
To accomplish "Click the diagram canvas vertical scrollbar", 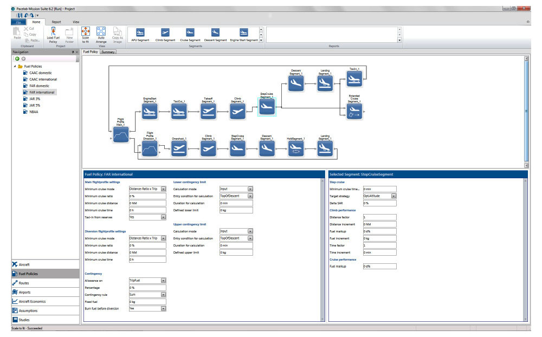I will pyautogui.click(x=526, y=112).
